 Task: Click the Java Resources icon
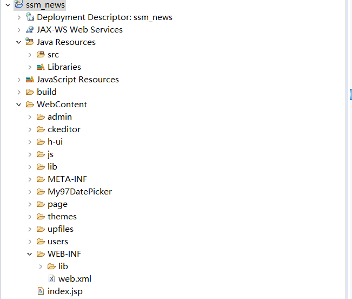(30, 42)
